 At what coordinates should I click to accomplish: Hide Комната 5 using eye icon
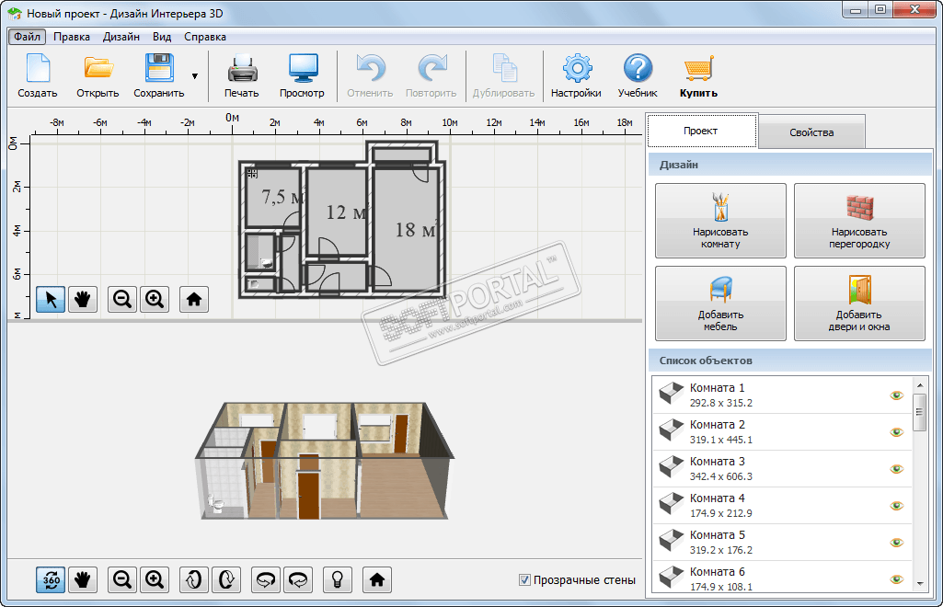(897, 543)
